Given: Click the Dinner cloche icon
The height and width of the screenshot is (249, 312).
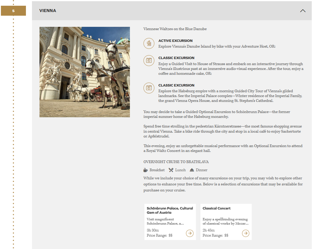Looking at the screenshot, I should tap(192, 170).
